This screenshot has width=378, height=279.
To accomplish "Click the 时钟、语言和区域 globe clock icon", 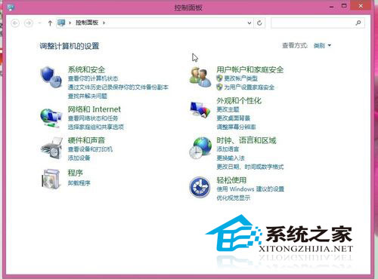I will (200, 148).
